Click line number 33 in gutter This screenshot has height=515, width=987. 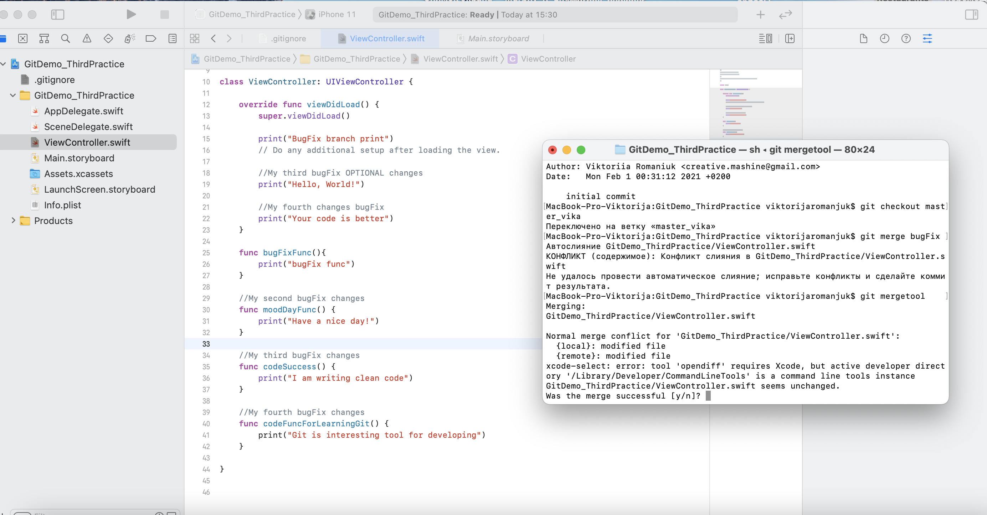[x=206, y=344]
